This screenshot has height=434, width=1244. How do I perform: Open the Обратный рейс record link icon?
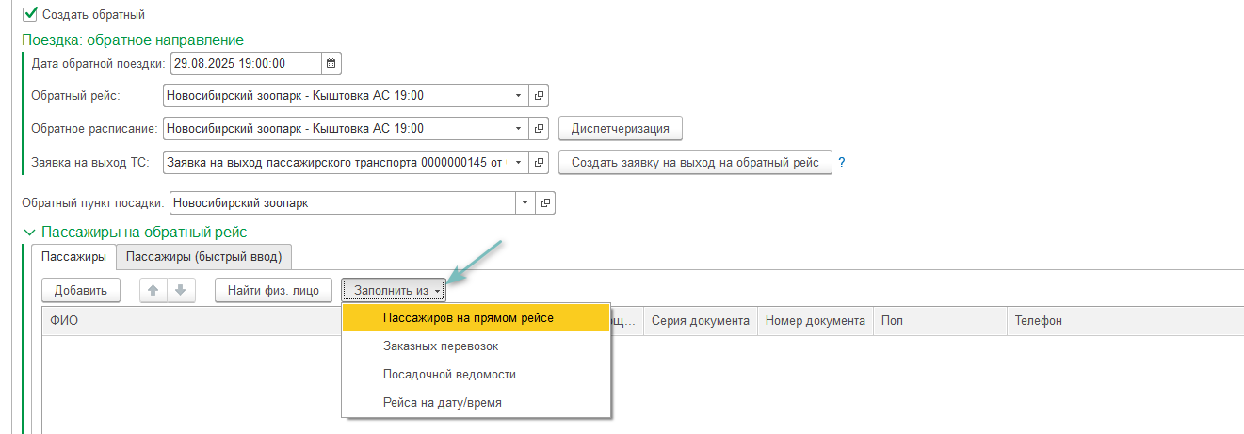[x=540, y=96]
